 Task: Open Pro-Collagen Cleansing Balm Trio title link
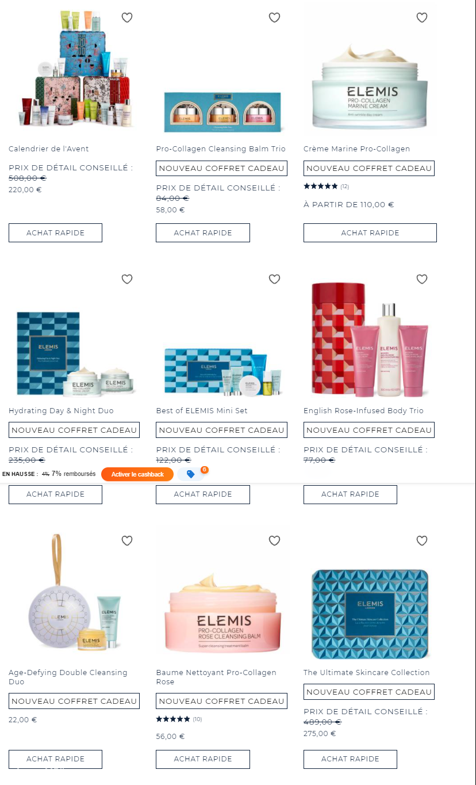coord(221,149)
